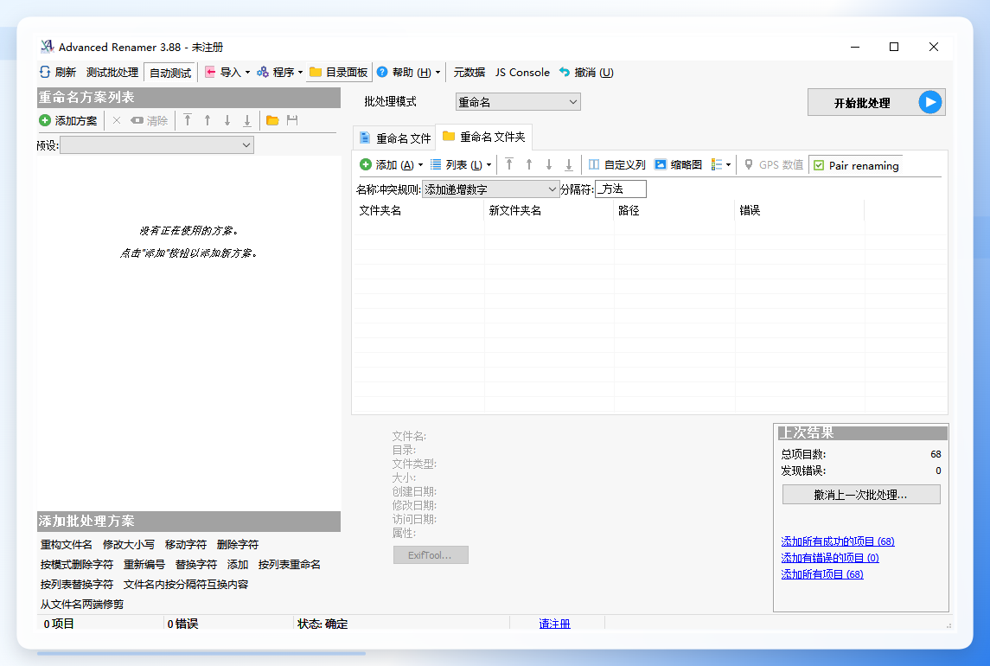Screen dimensions: 990x666
Task: Add 删除字符 method
Action: (238, 545)
